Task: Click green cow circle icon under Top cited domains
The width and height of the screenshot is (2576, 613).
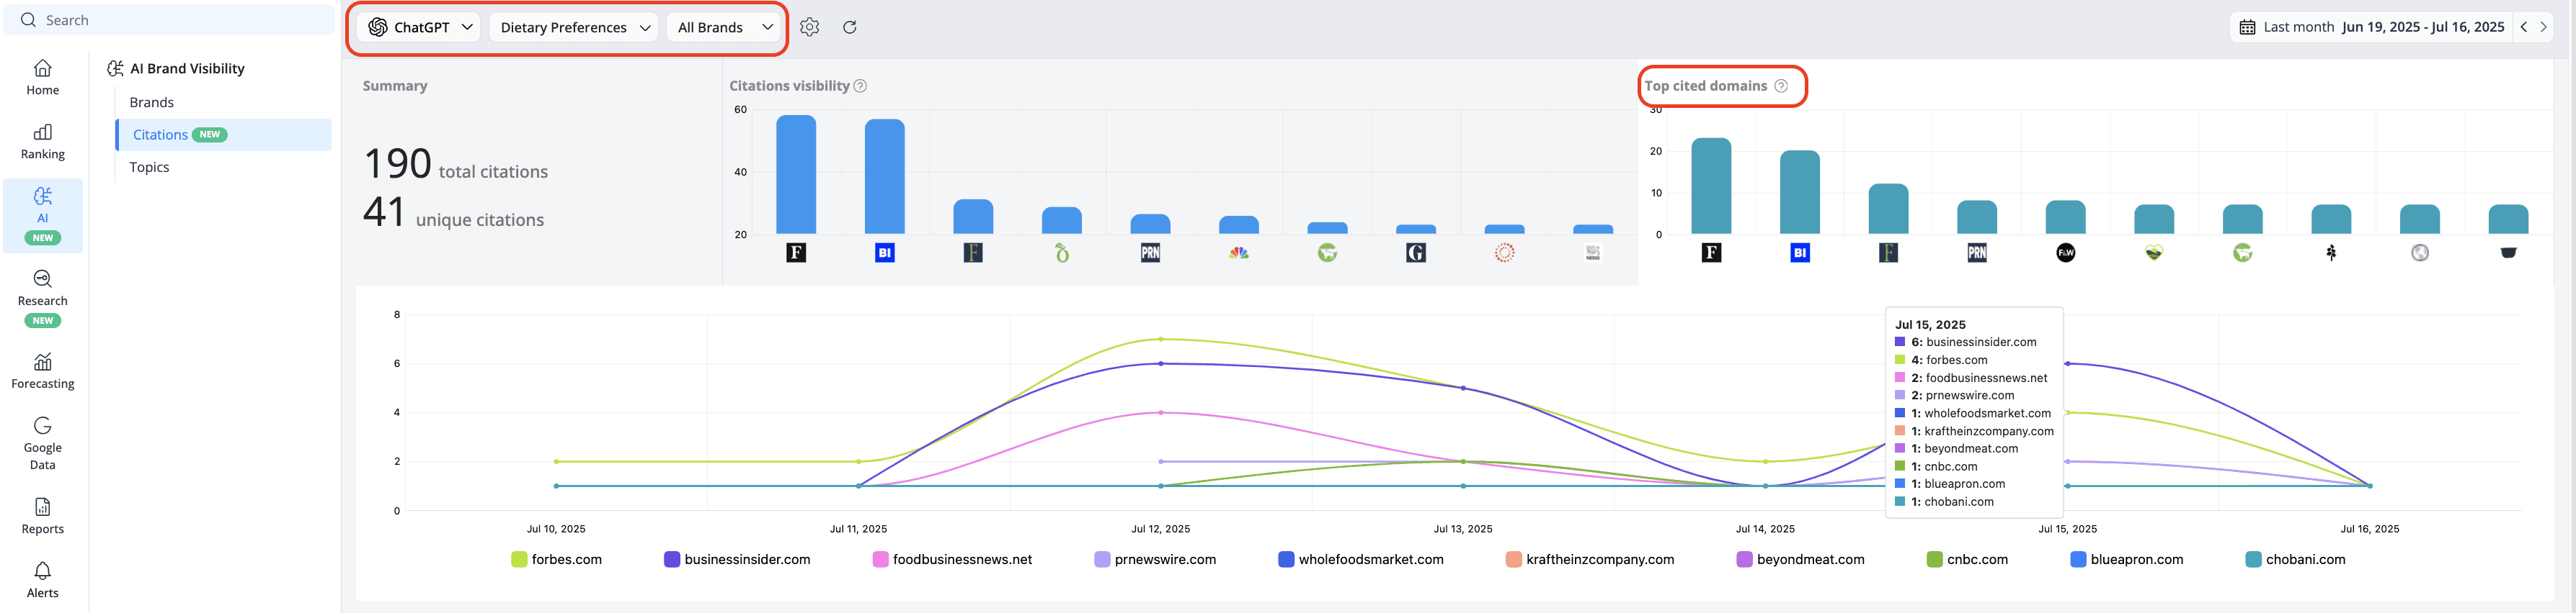Action: pyautogui.click(x=2243, y=253)
